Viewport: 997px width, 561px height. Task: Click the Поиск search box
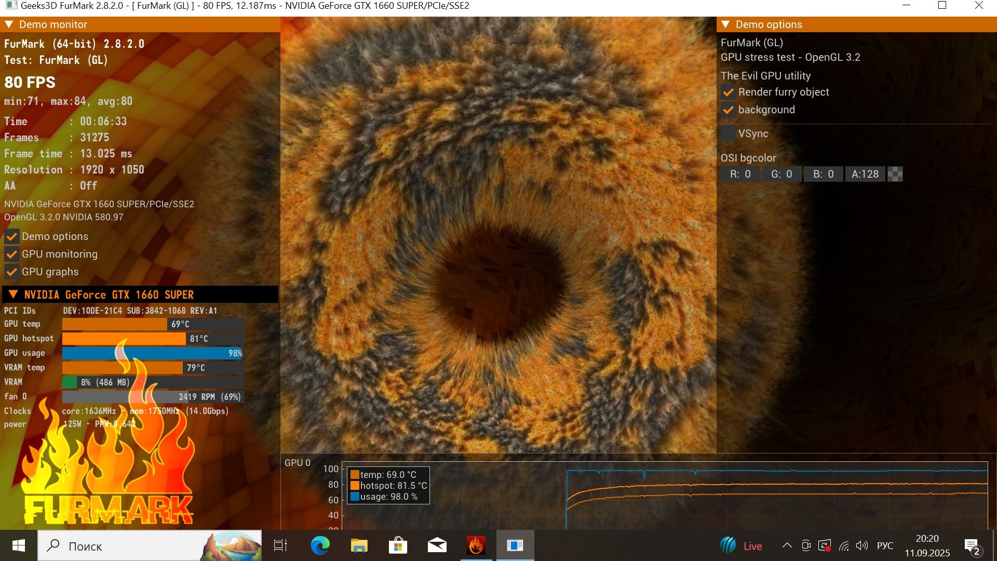pos(150,545)
